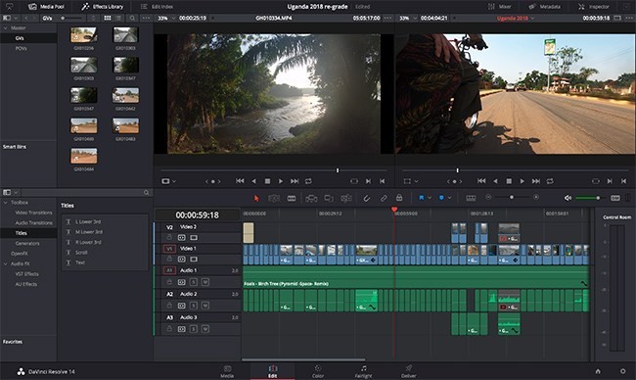Toggle loop in the source viewer

(x=308, y=181)
